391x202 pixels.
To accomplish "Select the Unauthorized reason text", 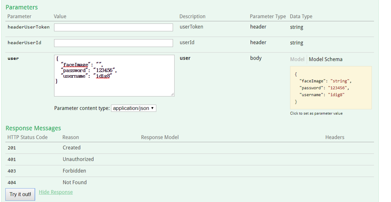I will pyautogui.click(x=78, y=159).
